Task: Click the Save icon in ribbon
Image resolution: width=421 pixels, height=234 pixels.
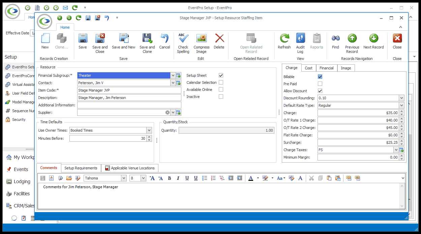Action: pos(83,38)
